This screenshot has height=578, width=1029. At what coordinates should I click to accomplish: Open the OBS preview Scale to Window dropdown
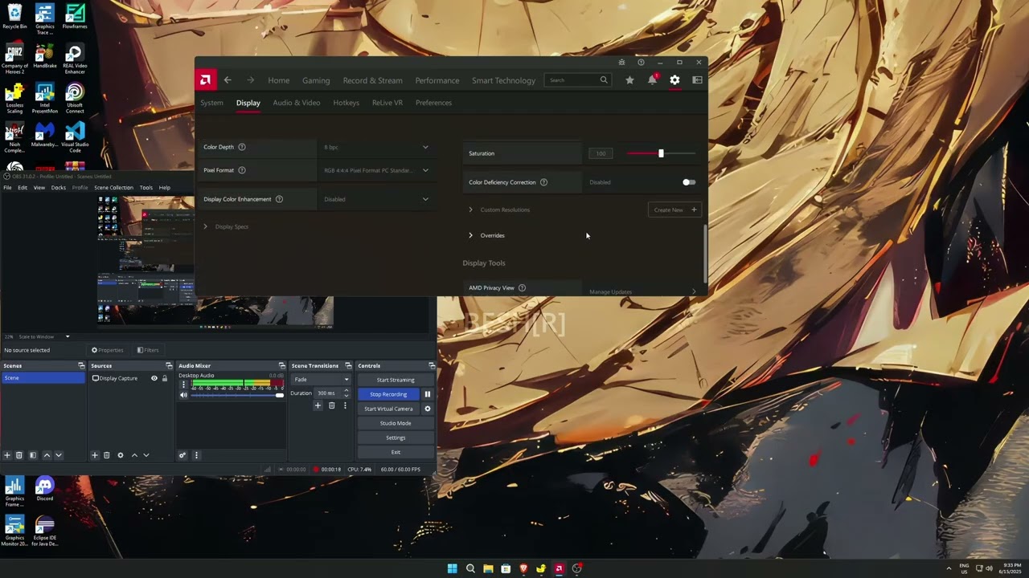click(x=43, y=336)
